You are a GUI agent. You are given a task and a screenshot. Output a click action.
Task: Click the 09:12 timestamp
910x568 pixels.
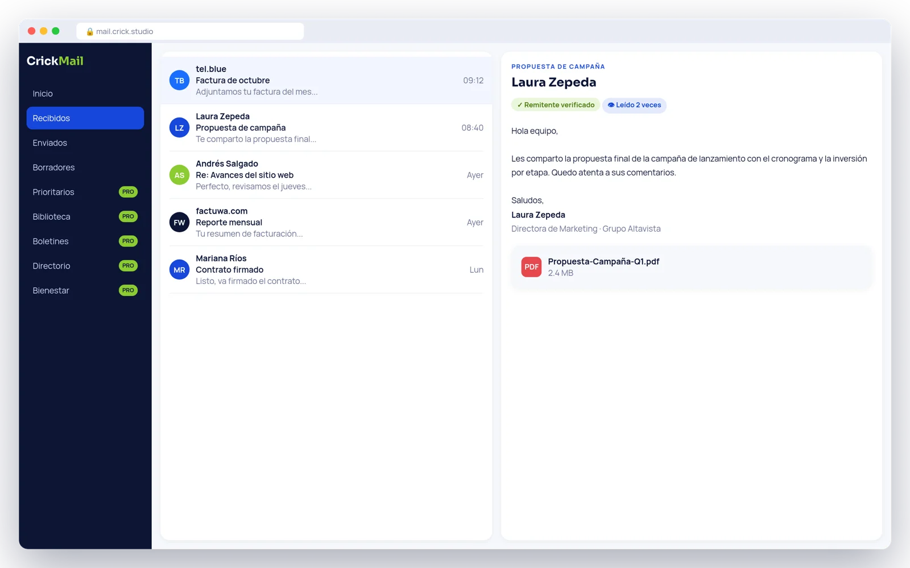coord(473,81)
